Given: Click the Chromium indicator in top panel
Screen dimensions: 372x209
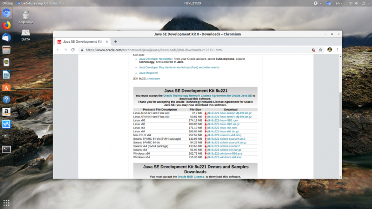Looking at the screenshot, I should [329, 3].
